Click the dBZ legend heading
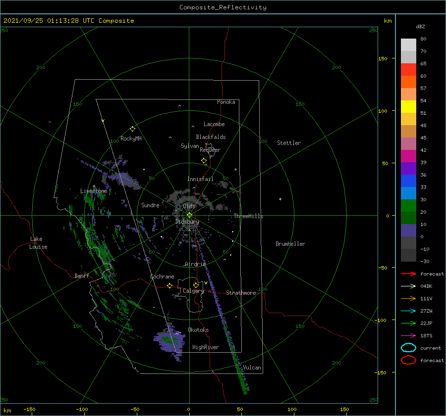 point(420,27)
